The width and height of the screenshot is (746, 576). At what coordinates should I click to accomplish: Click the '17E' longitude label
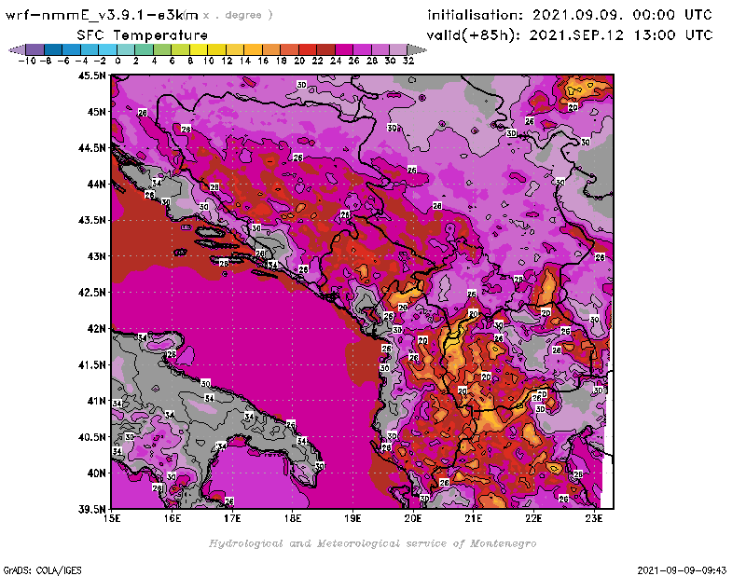(x=232, y=518)
